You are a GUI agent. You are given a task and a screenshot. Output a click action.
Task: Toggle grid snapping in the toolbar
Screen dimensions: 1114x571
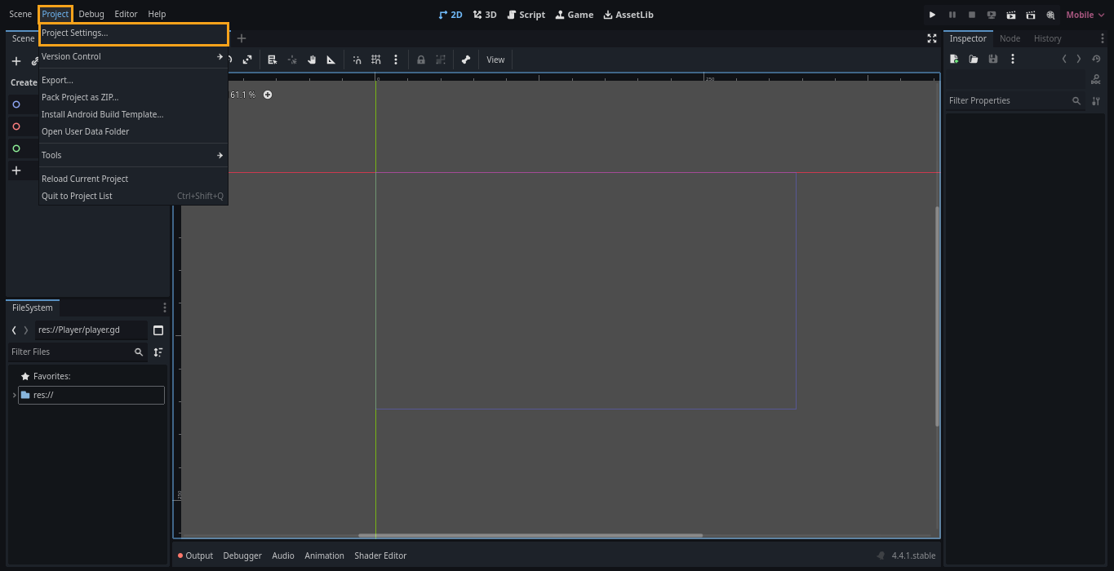pos(376,60)
